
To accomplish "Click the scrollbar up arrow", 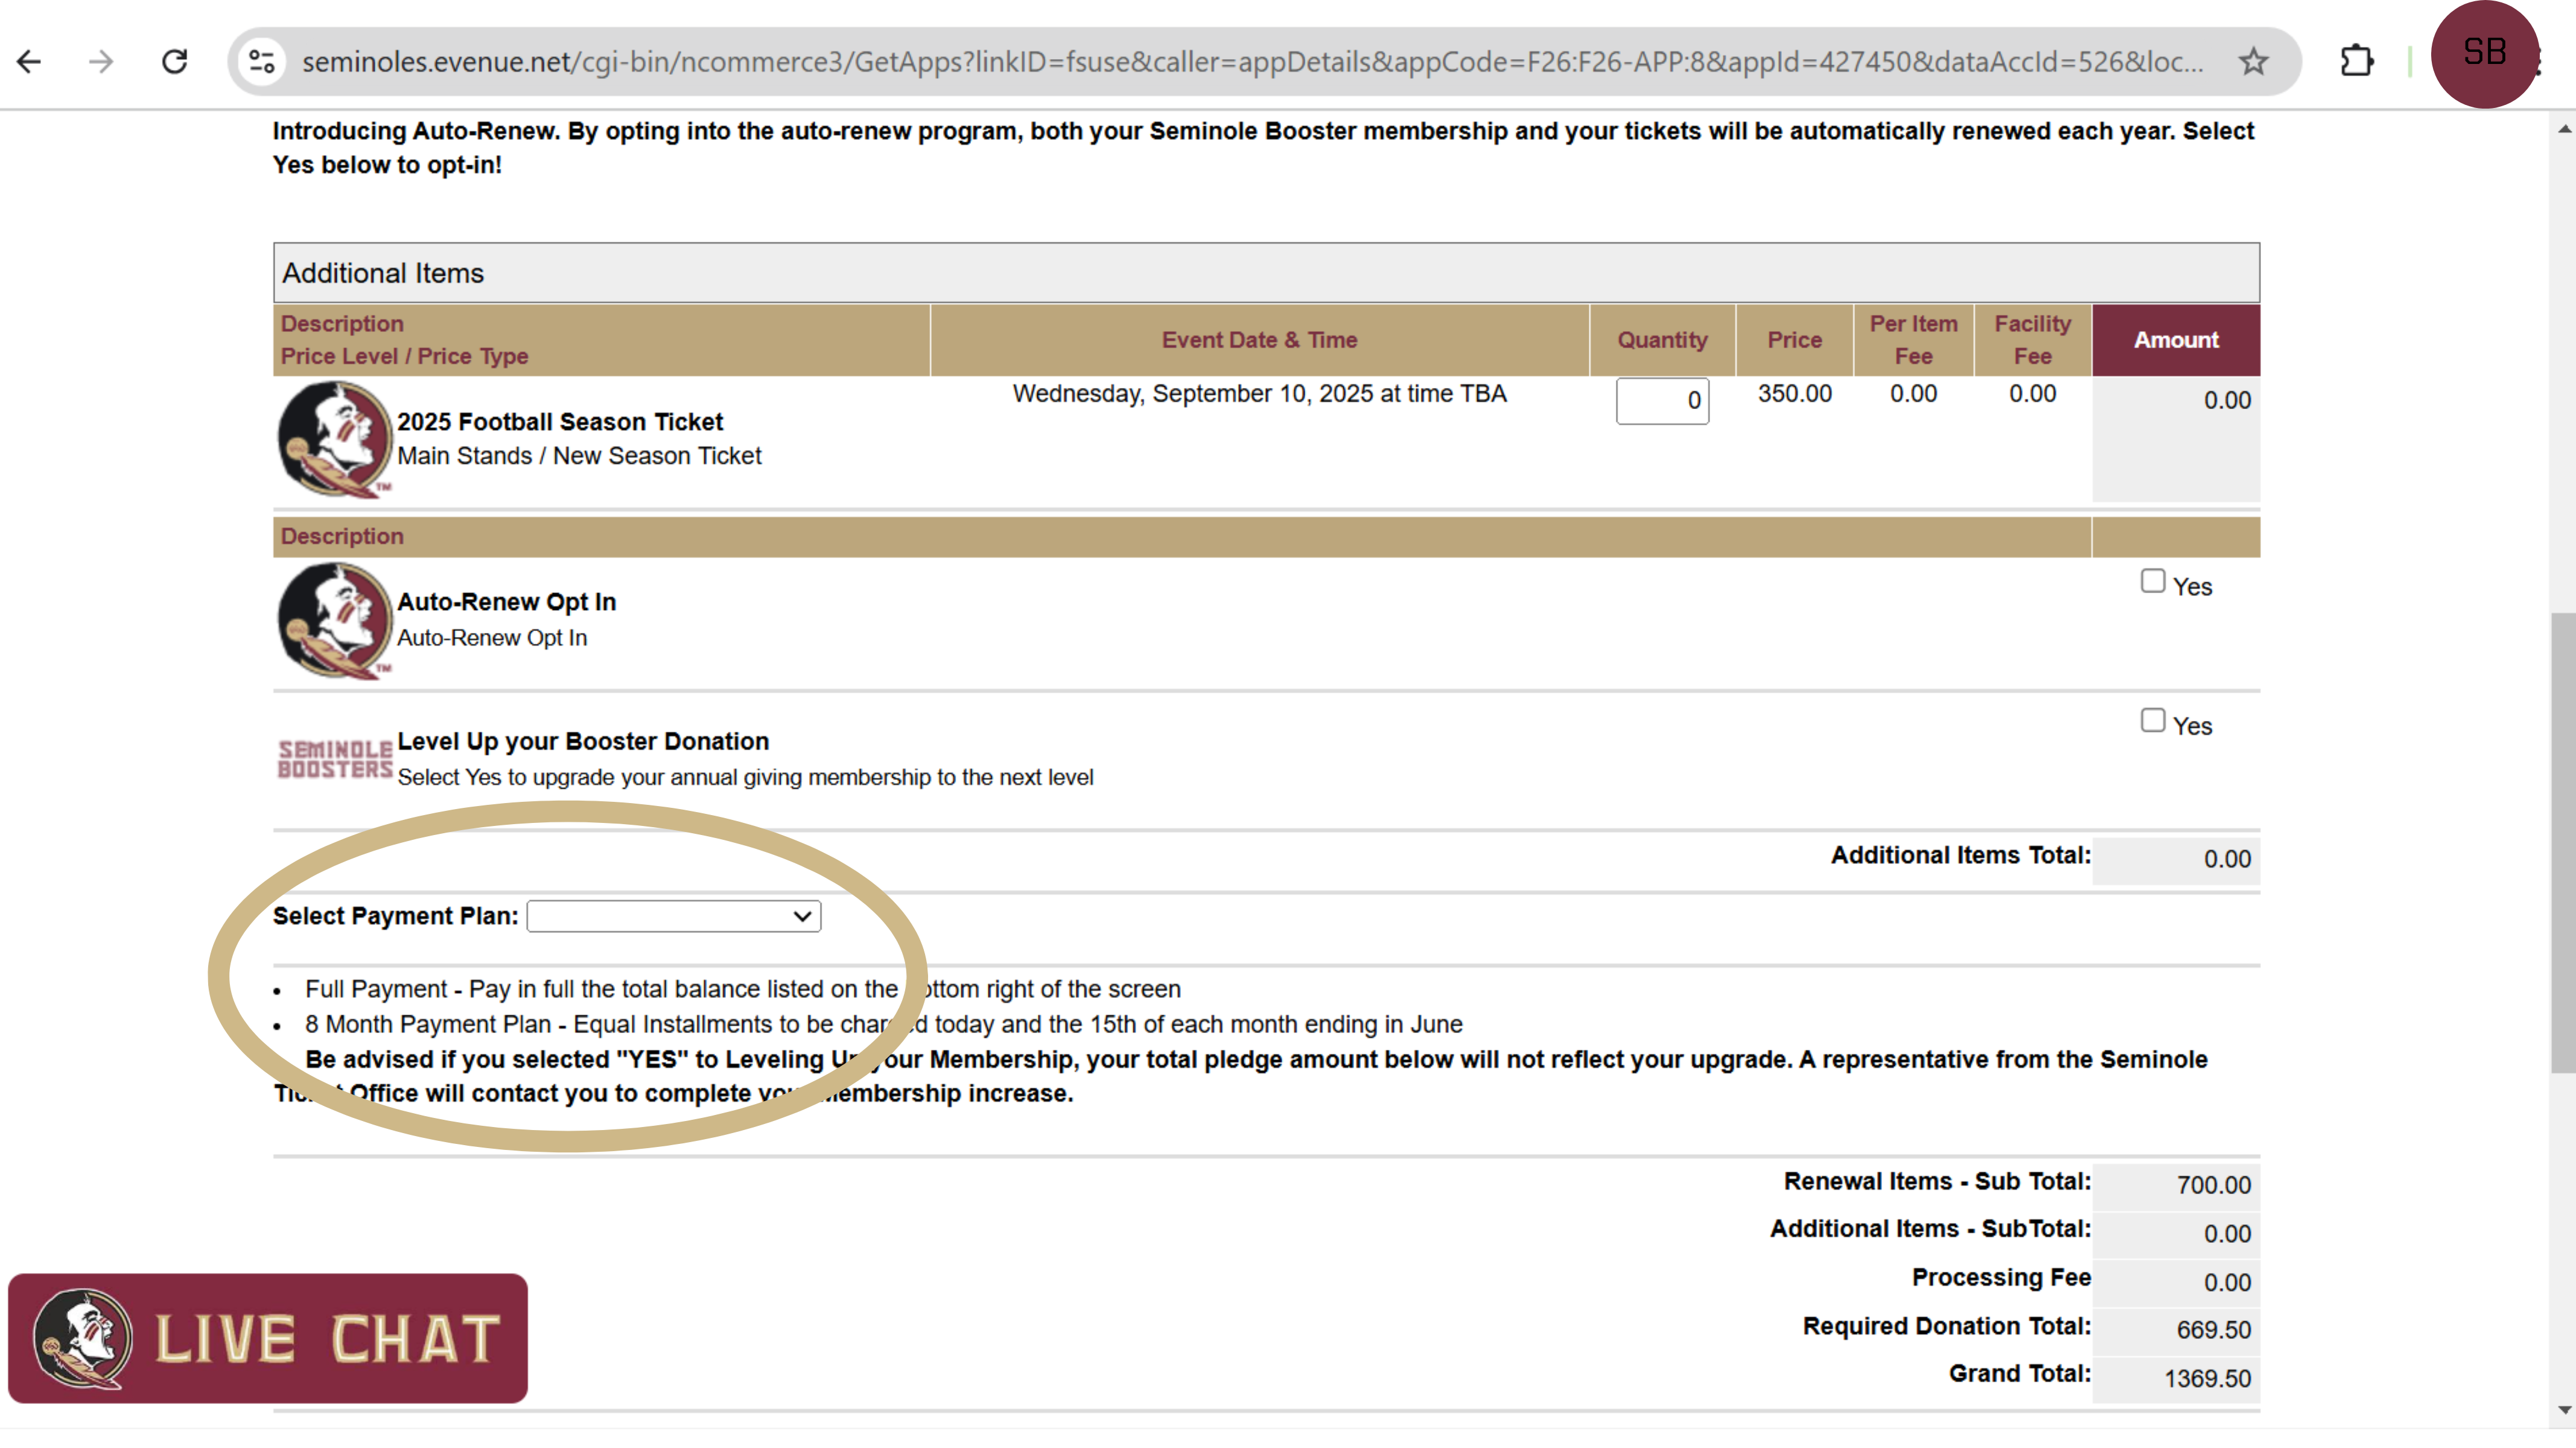I will coord(2564,129).
